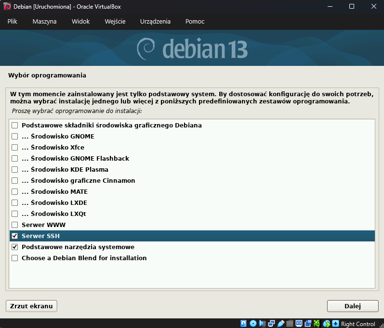Screen dimensions: 384x328
Task: Click the optical disc icon in status bar
Action: (253, 324)
